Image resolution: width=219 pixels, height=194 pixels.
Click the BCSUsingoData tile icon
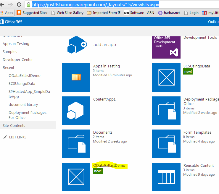[166, 77]
